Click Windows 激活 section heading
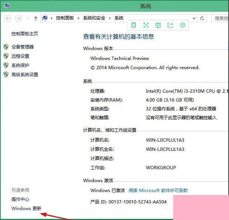 98,180
